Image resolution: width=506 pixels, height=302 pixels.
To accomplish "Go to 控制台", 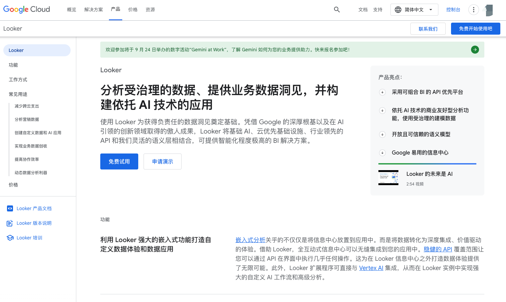I will pyautogui.click(x=453, y=10).
